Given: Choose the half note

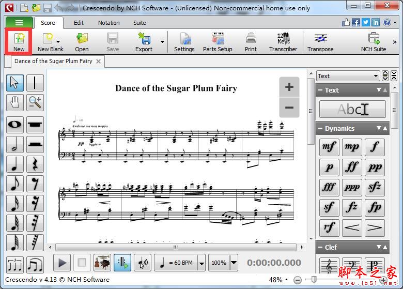Looking at the screenshot, I should 15,144.
